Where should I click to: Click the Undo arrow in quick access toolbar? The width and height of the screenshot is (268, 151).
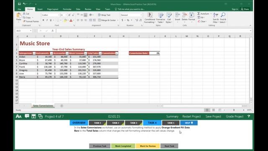(24, 4)
